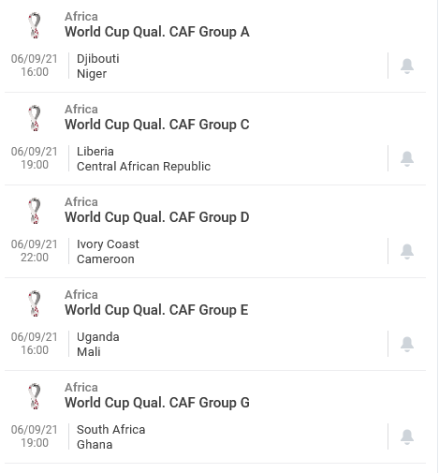Image resolution: width=439 pixels, height=473 pixels.
Task: Click the World Cup logo for Group G
Action: coord(35,396)
